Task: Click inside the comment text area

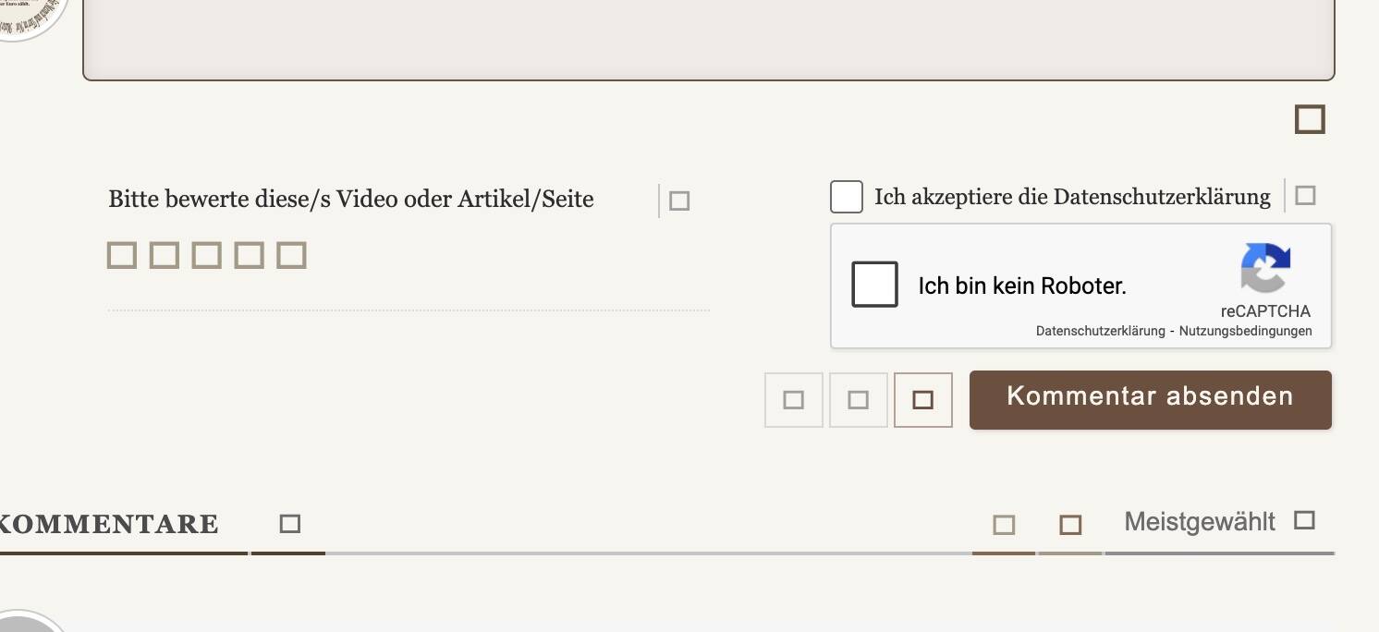Action: (x=709, y=37)
